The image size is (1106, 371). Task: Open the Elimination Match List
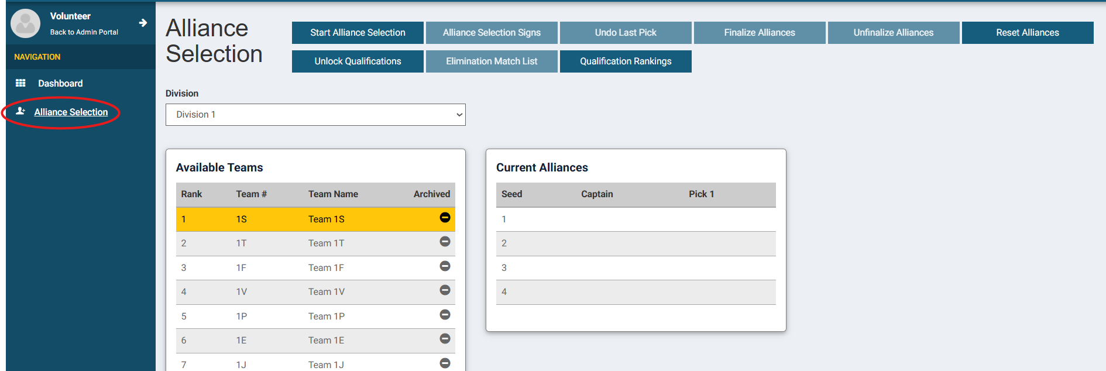(x=492, y=61)
